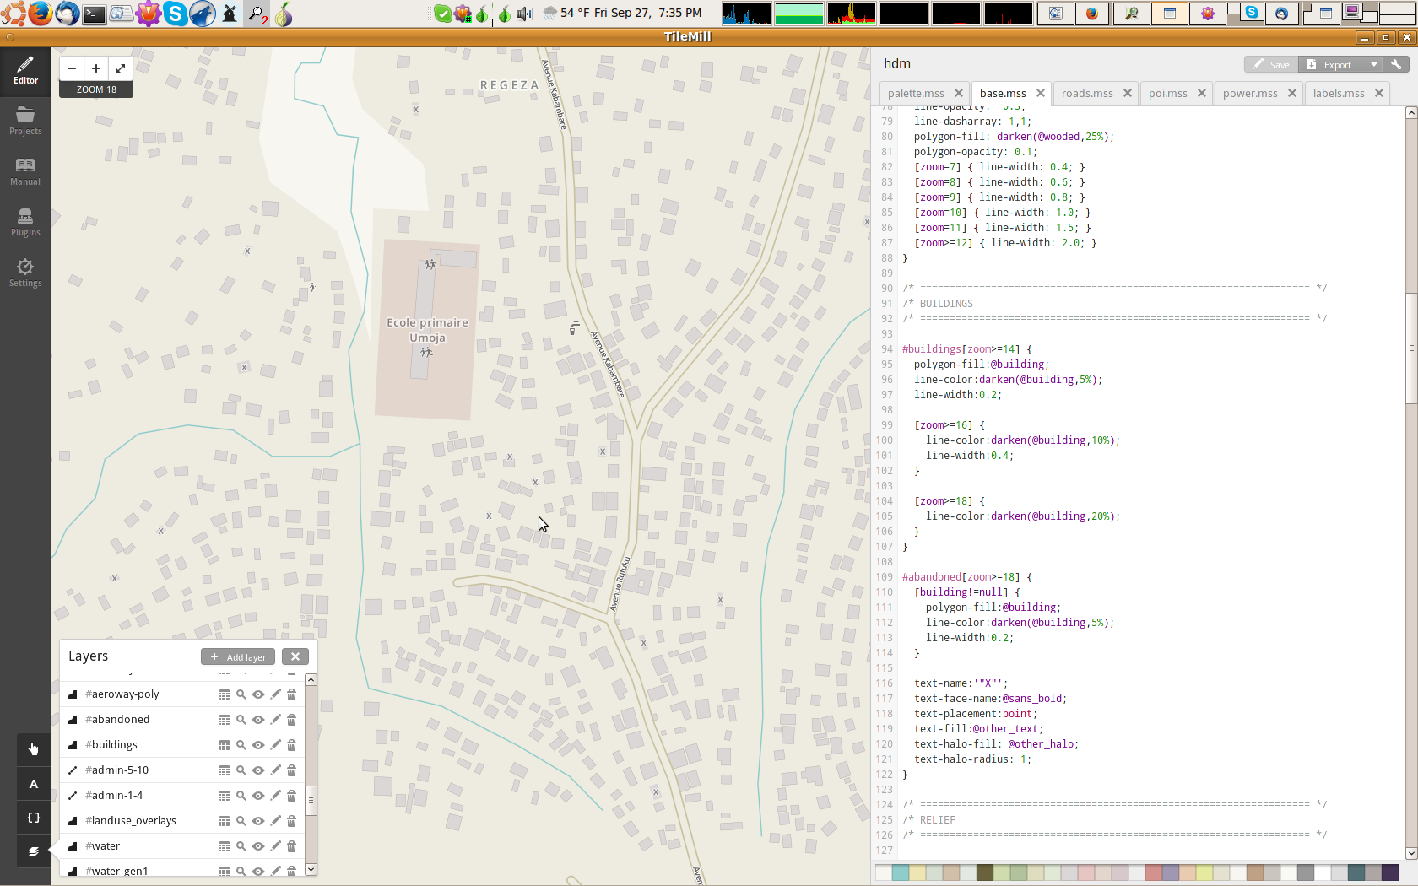Delete the #aeroway-poly layer
This screenshot has height=886, width=1418.
(x=292, y=694)
